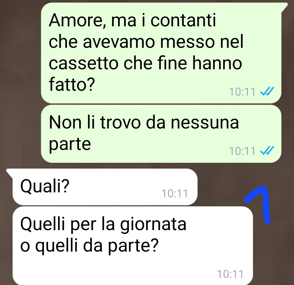Tap the tail corner of the first sent bubble
The width and height of the screenshot is (294, 285).
284,7
